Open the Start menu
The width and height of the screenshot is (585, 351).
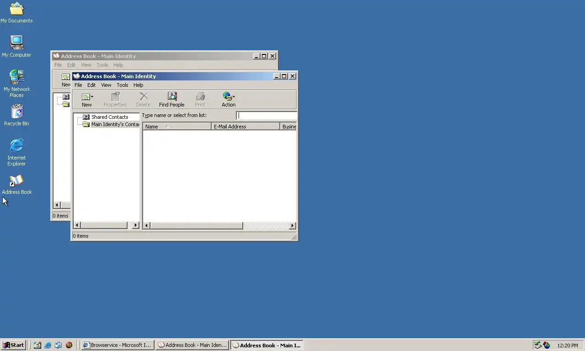[13, 345]
